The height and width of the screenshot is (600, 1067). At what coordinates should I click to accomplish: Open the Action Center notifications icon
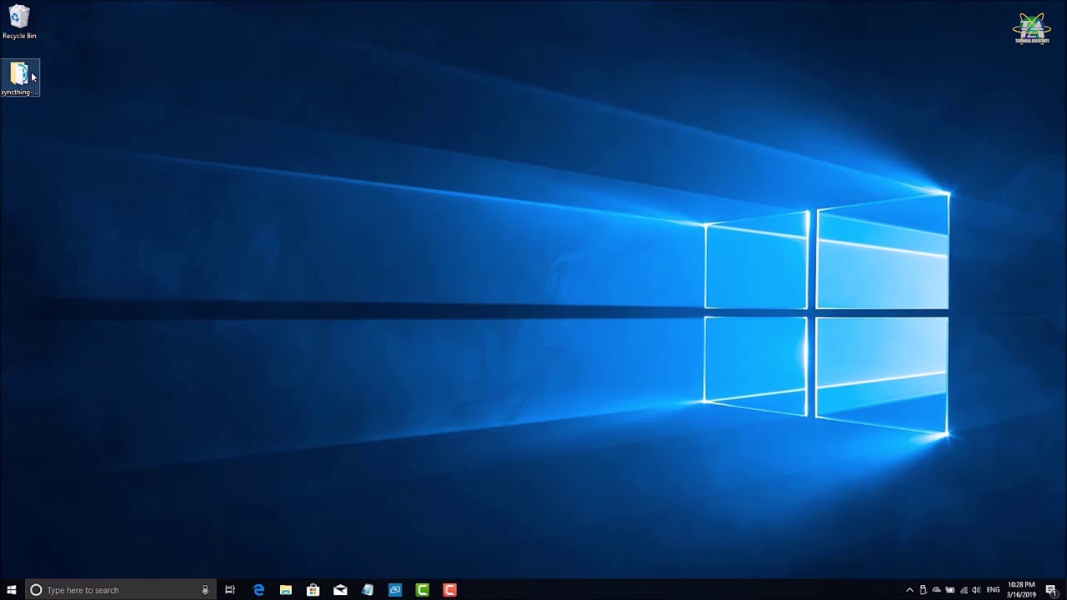(x=1051, y=590)
